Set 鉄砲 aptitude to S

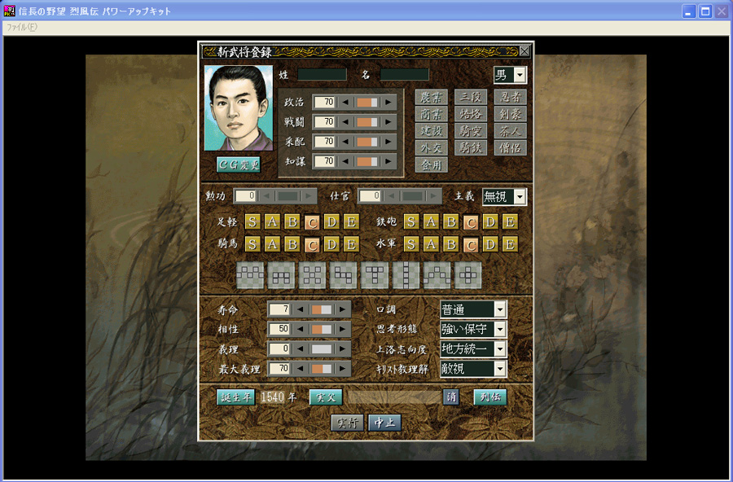[x=411, y=221]
